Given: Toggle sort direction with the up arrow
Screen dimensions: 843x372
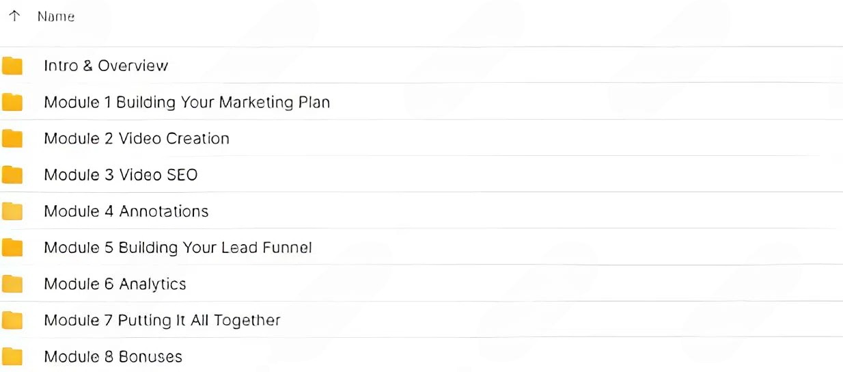Looking at the screenshot, I should pyautogui.click(x=14, y=16).
